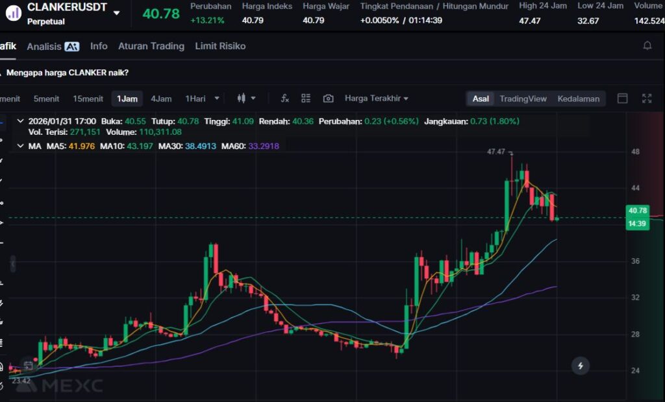Toggle the side panel layout icon
The height and width of the screenshot is (402, 665).
[622, 99]
